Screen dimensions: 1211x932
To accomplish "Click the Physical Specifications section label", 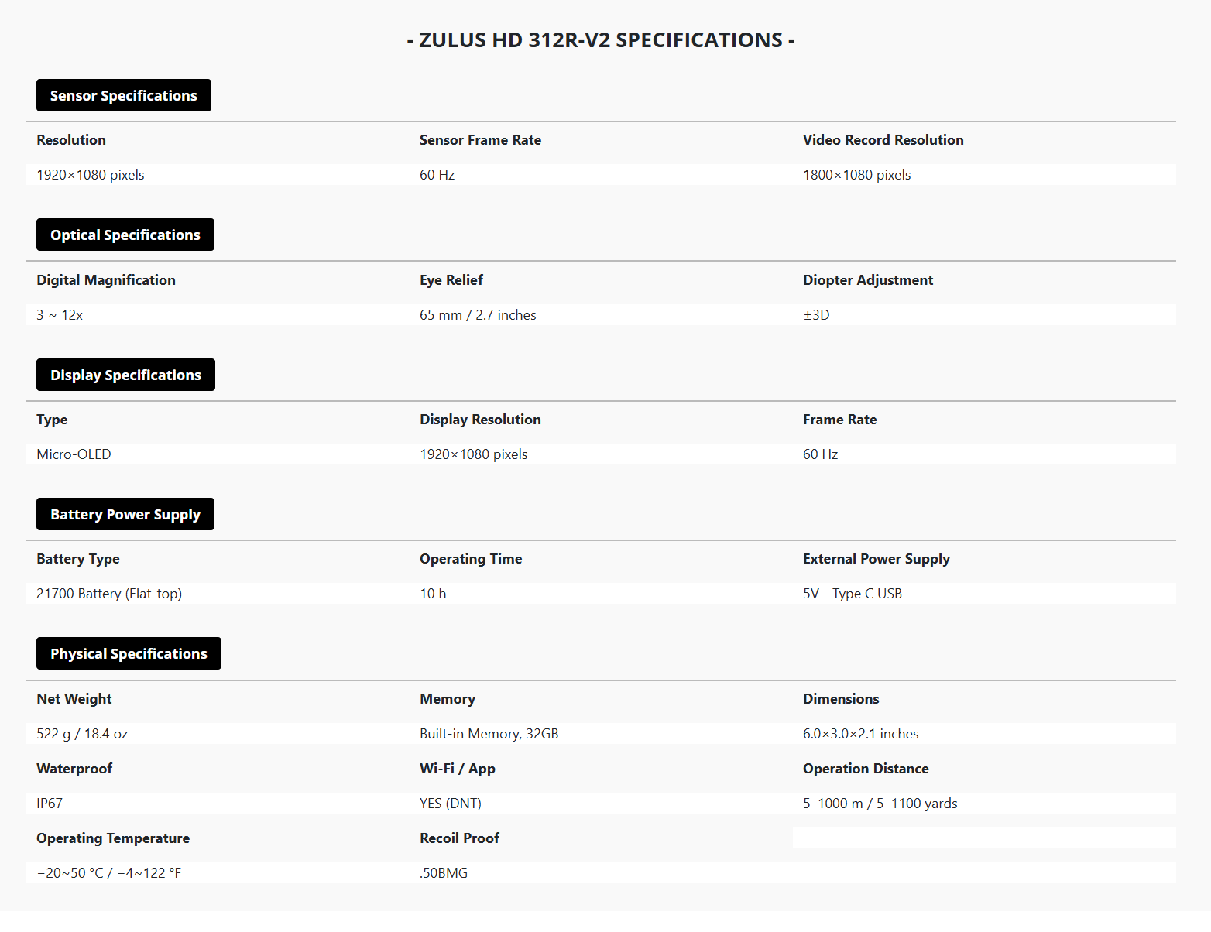I will 129,654.
